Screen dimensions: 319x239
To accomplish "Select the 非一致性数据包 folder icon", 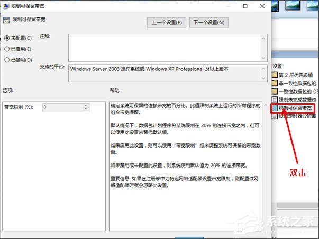I will click(x=274, y=83).
